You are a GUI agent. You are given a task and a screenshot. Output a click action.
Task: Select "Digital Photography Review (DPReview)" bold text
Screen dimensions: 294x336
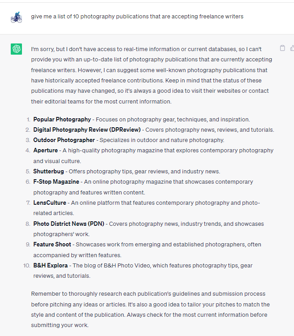[86, 130]
